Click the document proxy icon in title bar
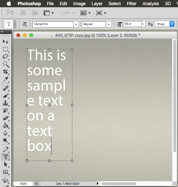 click(52, 35)
